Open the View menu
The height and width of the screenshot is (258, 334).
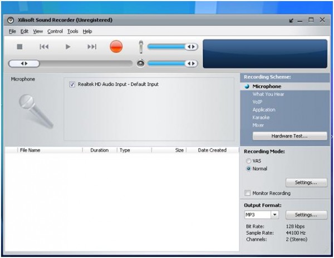tap(38, 32)
